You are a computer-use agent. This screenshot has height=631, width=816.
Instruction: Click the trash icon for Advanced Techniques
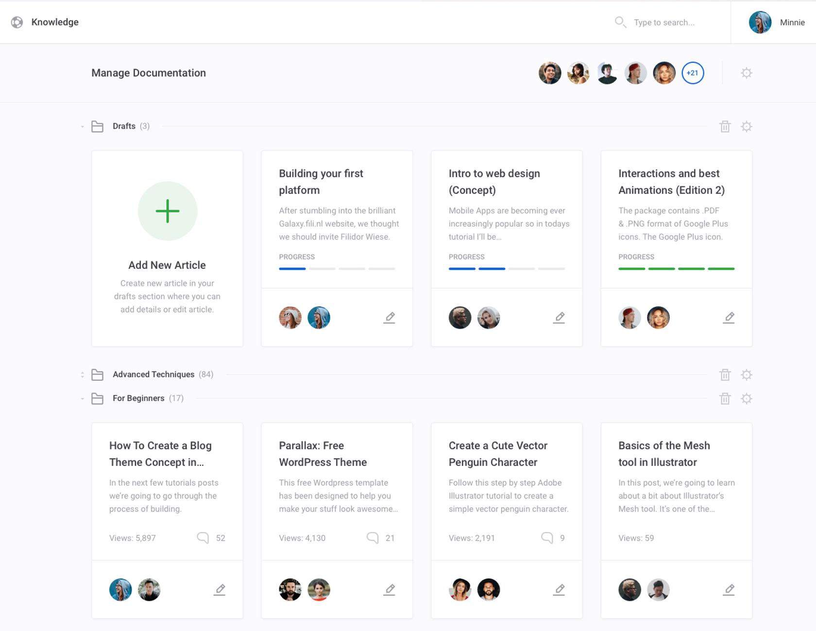(x=726, y=374)
